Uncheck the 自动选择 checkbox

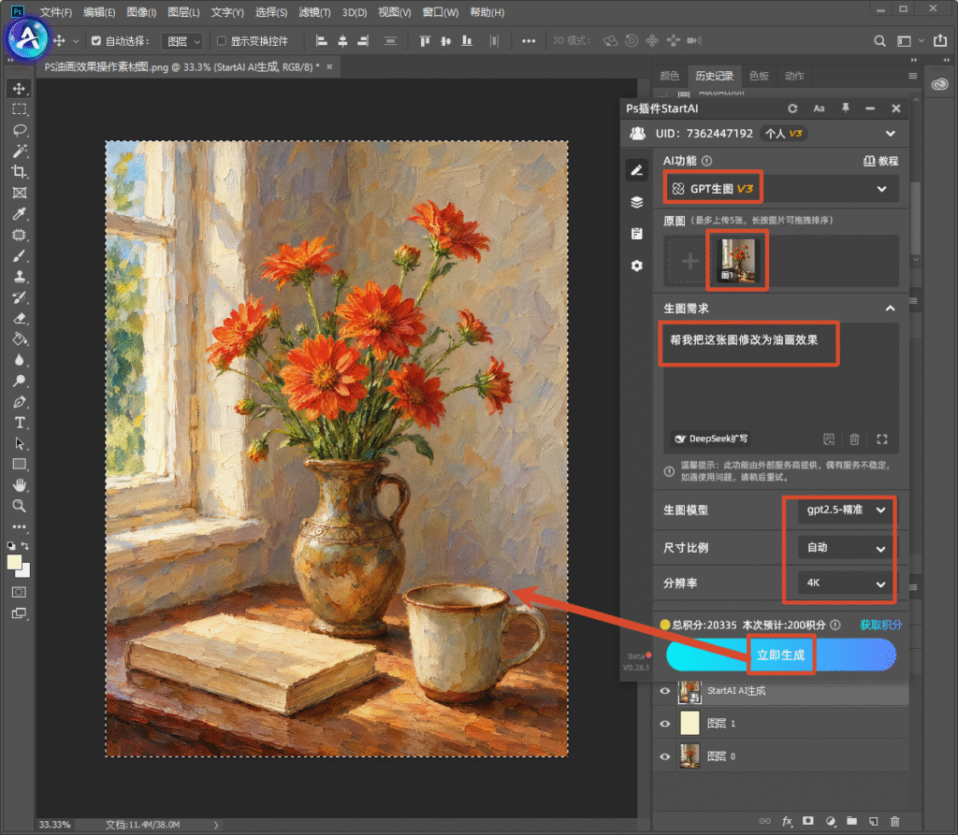(96, 41)
